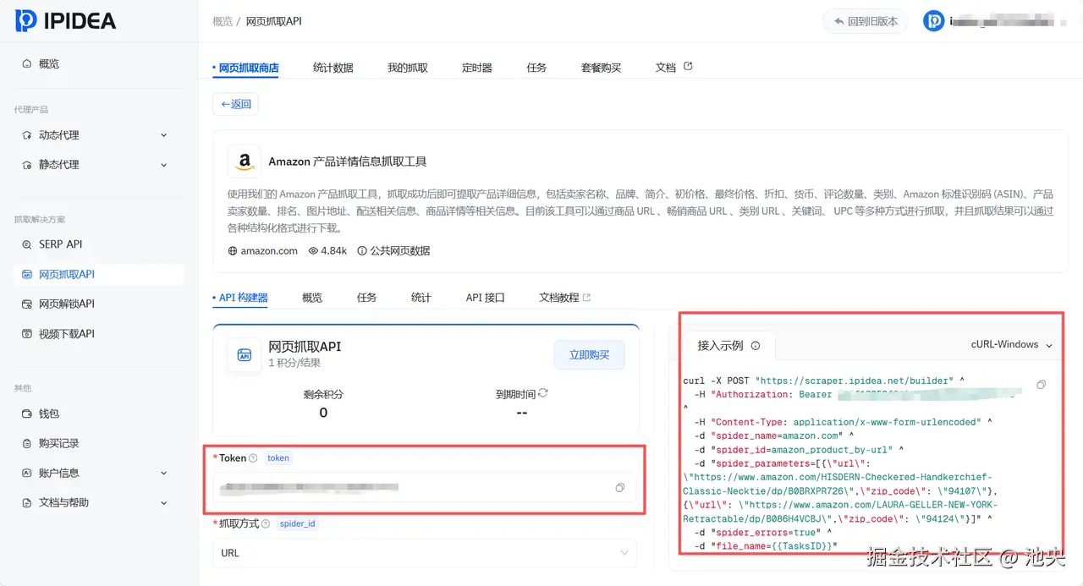Click the 静态代理 sidebar icon

27,165
